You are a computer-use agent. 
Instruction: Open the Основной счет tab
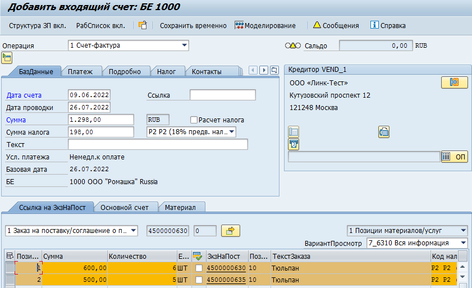125,207
